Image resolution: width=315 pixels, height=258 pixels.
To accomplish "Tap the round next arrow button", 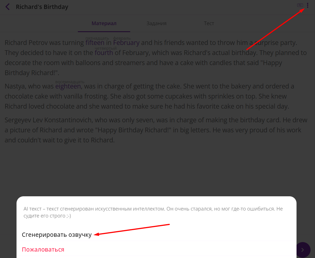I will click(303, 250).
